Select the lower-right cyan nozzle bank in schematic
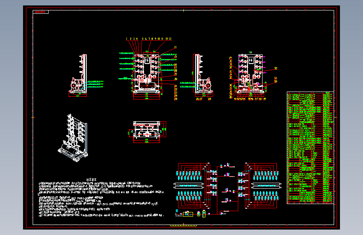The width and height of the screenshot is (363, 235). coord(266,196)
